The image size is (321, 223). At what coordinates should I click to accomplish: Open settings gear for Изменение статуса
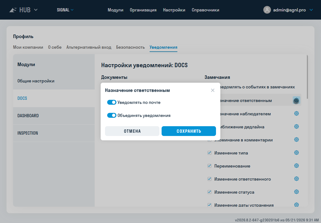297,192
